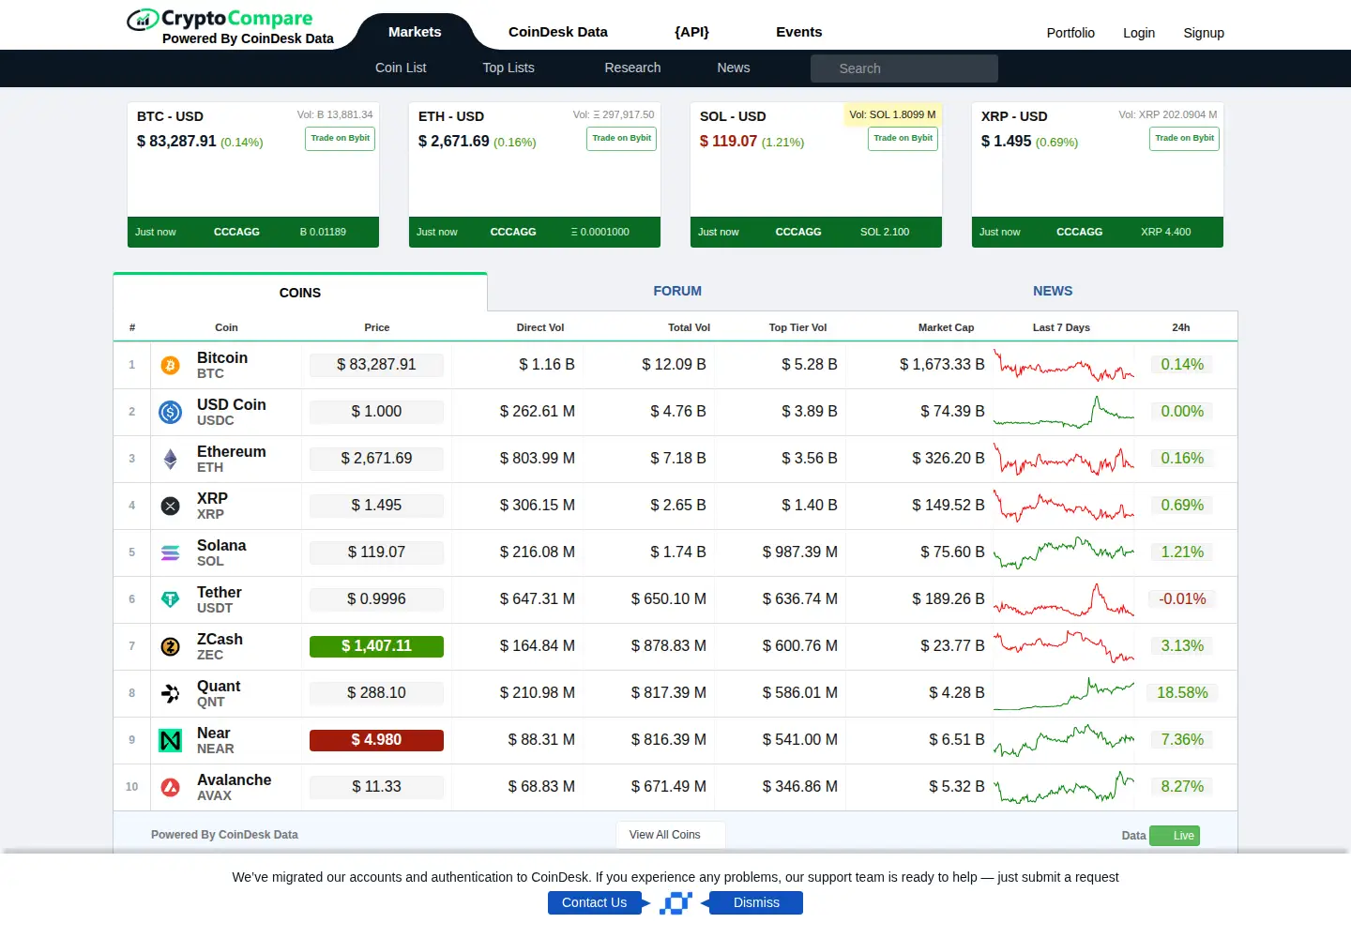Click Trade on Bybit in ETH card

click(x=621, y=139)
